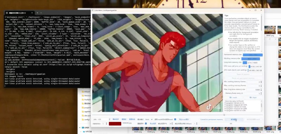
Task: Click the highlighted button under the mouse cursor
Action: pyautogui.click(x=234, y=120)
